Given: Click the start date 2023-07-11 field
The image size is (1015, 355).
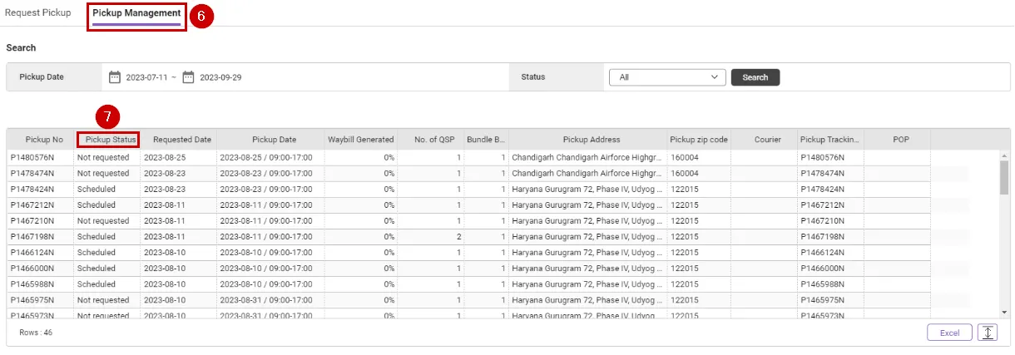Looking at the screenshot, I should [147, 77].
